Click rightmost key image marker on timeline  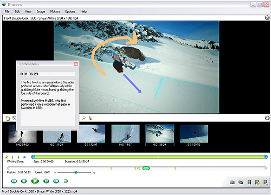coord(175,168)
